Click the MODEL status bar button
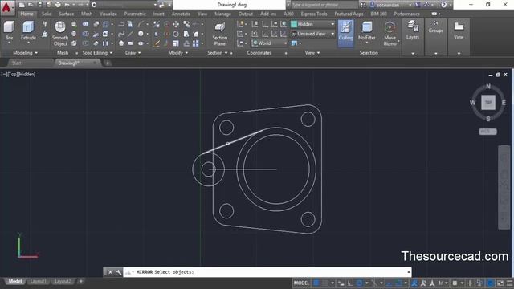Screen dimensions: 514x289 coord(301,283)
